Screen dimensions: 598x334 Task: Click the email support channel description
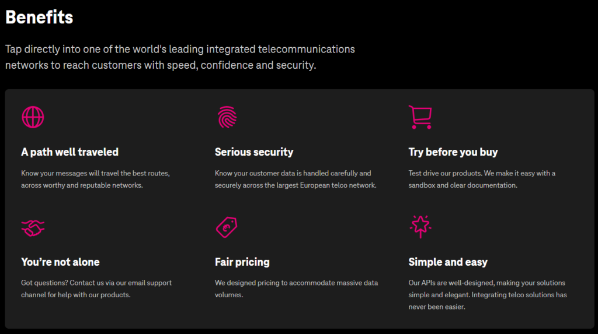point(96,289)
